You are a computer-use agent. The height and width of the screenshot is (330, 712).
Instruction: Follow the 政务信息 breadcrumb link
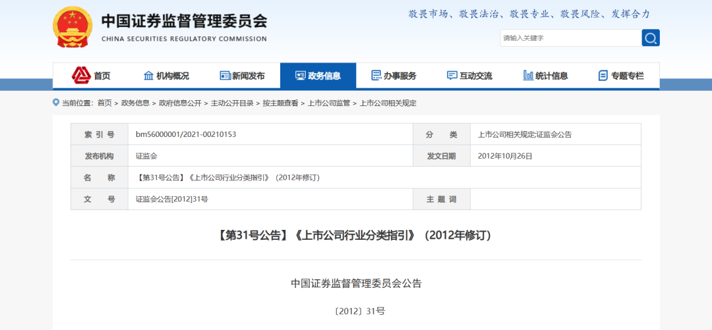coord(135,103)
